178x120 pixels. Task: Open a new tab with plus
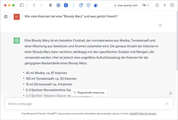click(x=164, y=5)
